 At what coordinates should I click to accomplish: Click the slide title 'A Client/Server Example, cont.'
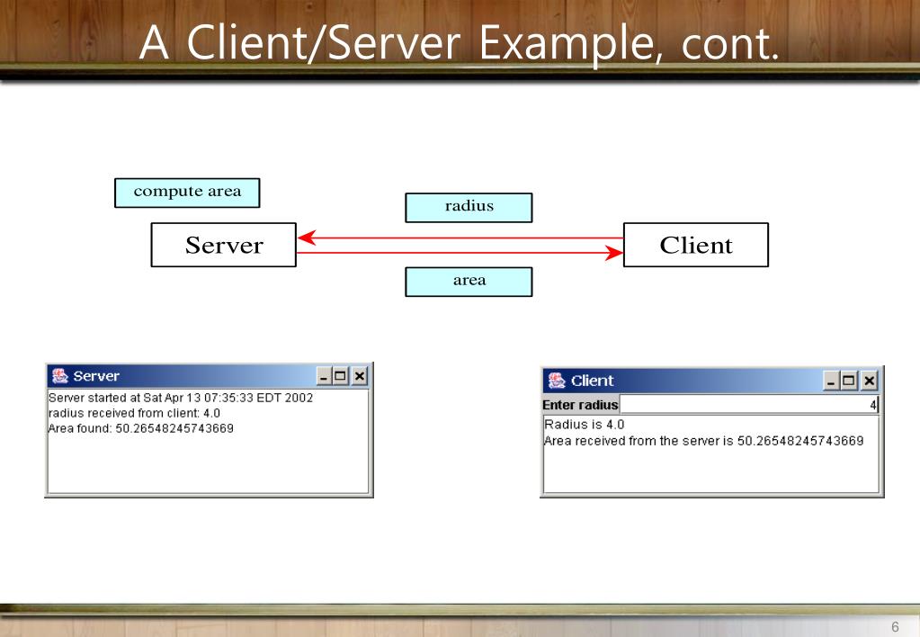click(x=460, y=43)
